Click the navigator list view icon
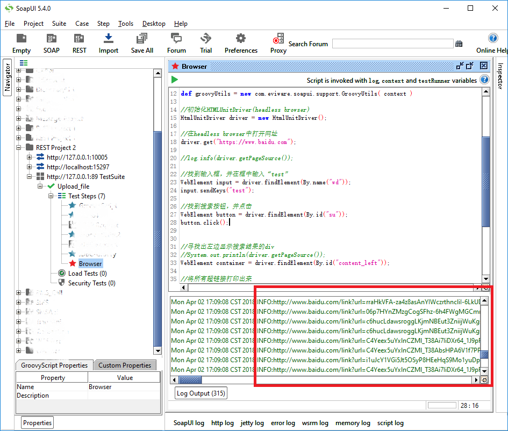The height and width of the screenshot is (431, 508). [x=24, y=63]
